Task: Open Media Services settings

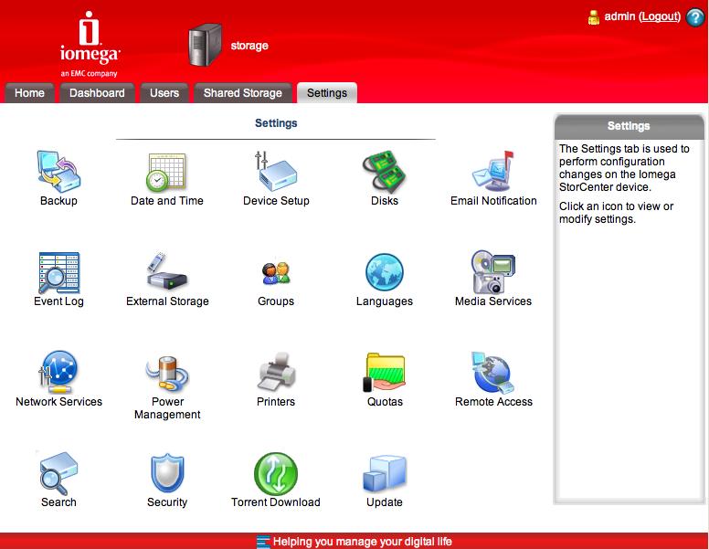Action: (x=493, y=271)
